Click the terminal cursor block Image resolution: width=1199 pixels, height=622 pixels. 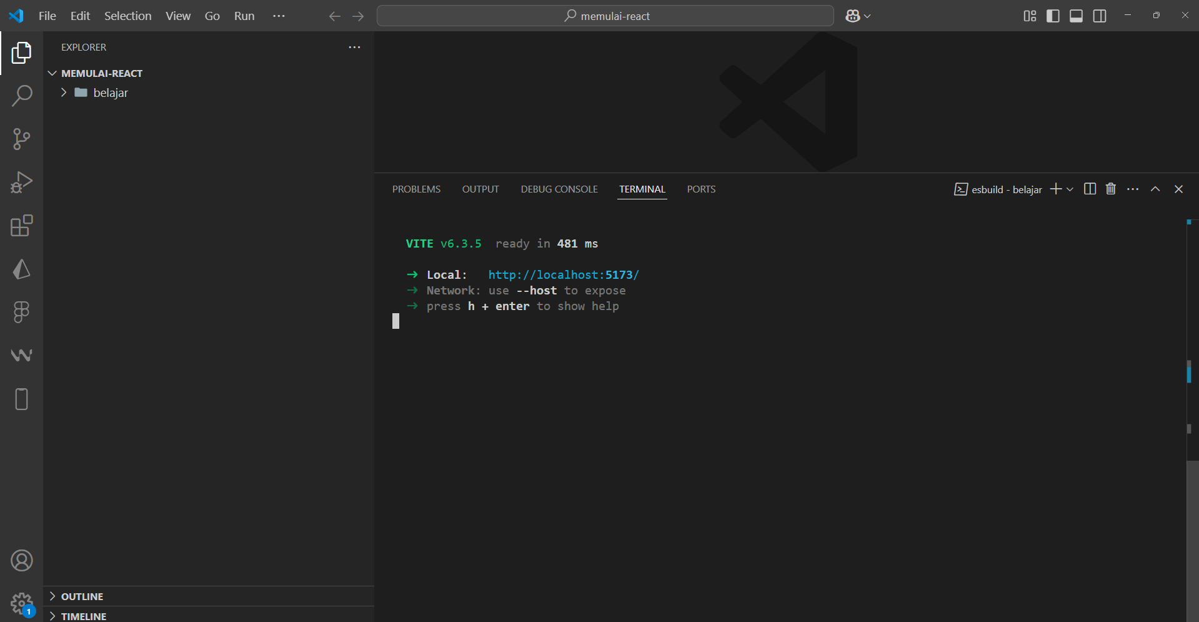pyautogui.click(x=396, y=321)
